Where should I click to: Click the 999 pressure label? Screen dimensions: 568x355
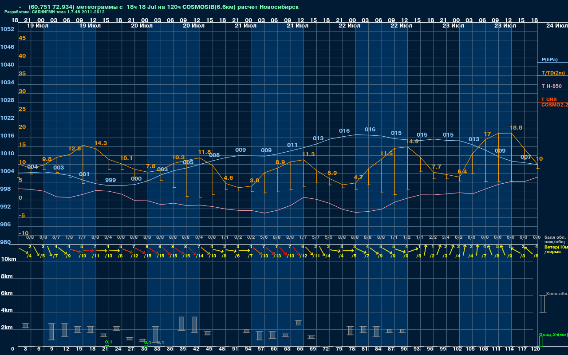click(110, 180)
